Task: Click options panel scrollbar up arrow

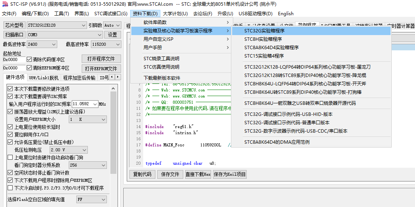Action: point(113,88)
